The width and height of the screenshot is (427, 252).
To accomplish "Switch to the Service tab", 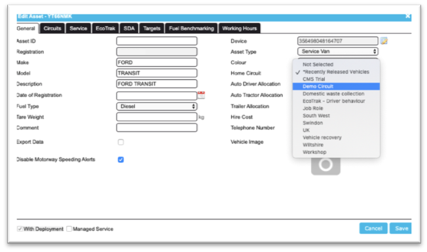I will coord(78,28).
